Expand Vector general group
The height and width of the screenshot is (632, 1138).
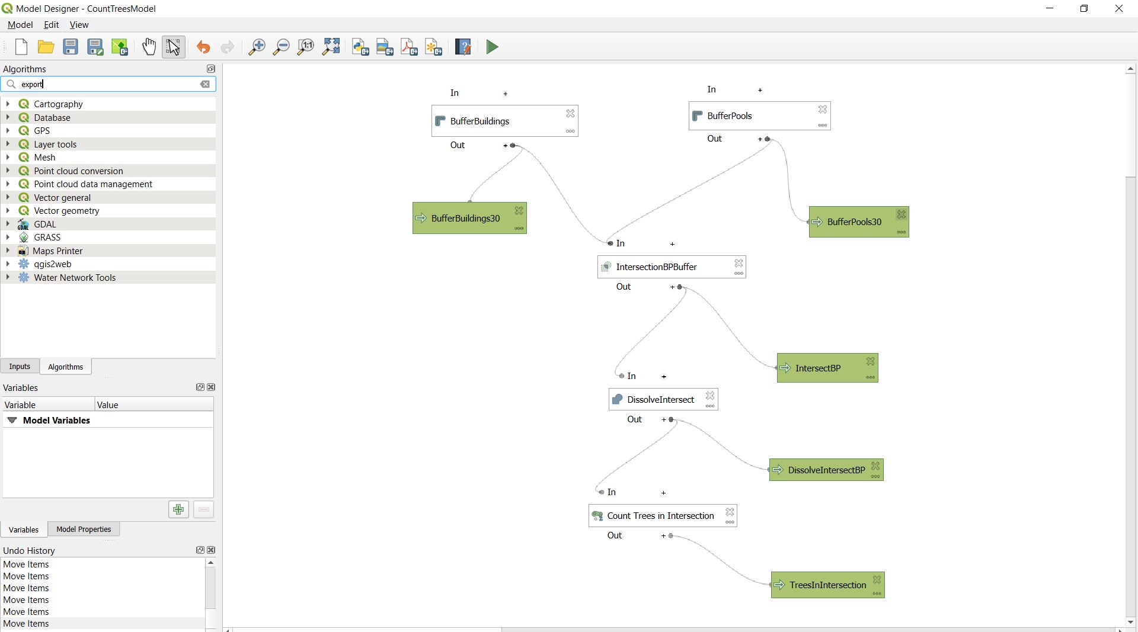(x=8, y=197)
